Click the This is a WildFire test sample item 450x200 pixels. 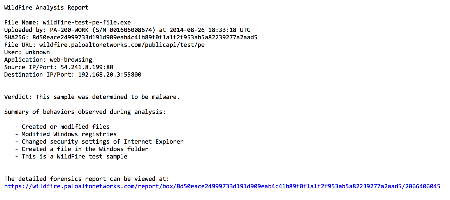point(74,157)
